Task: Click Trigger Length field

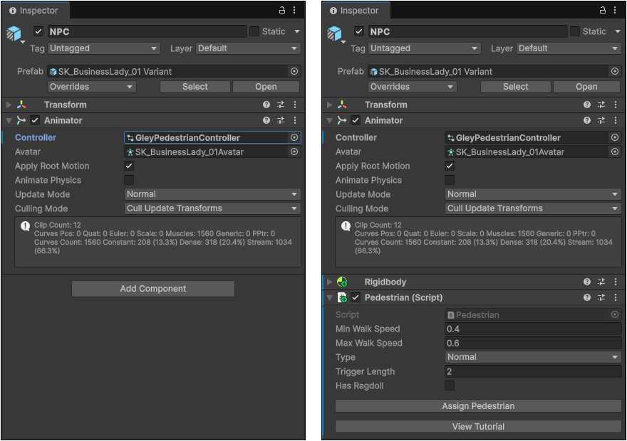Action: (533, 371)
